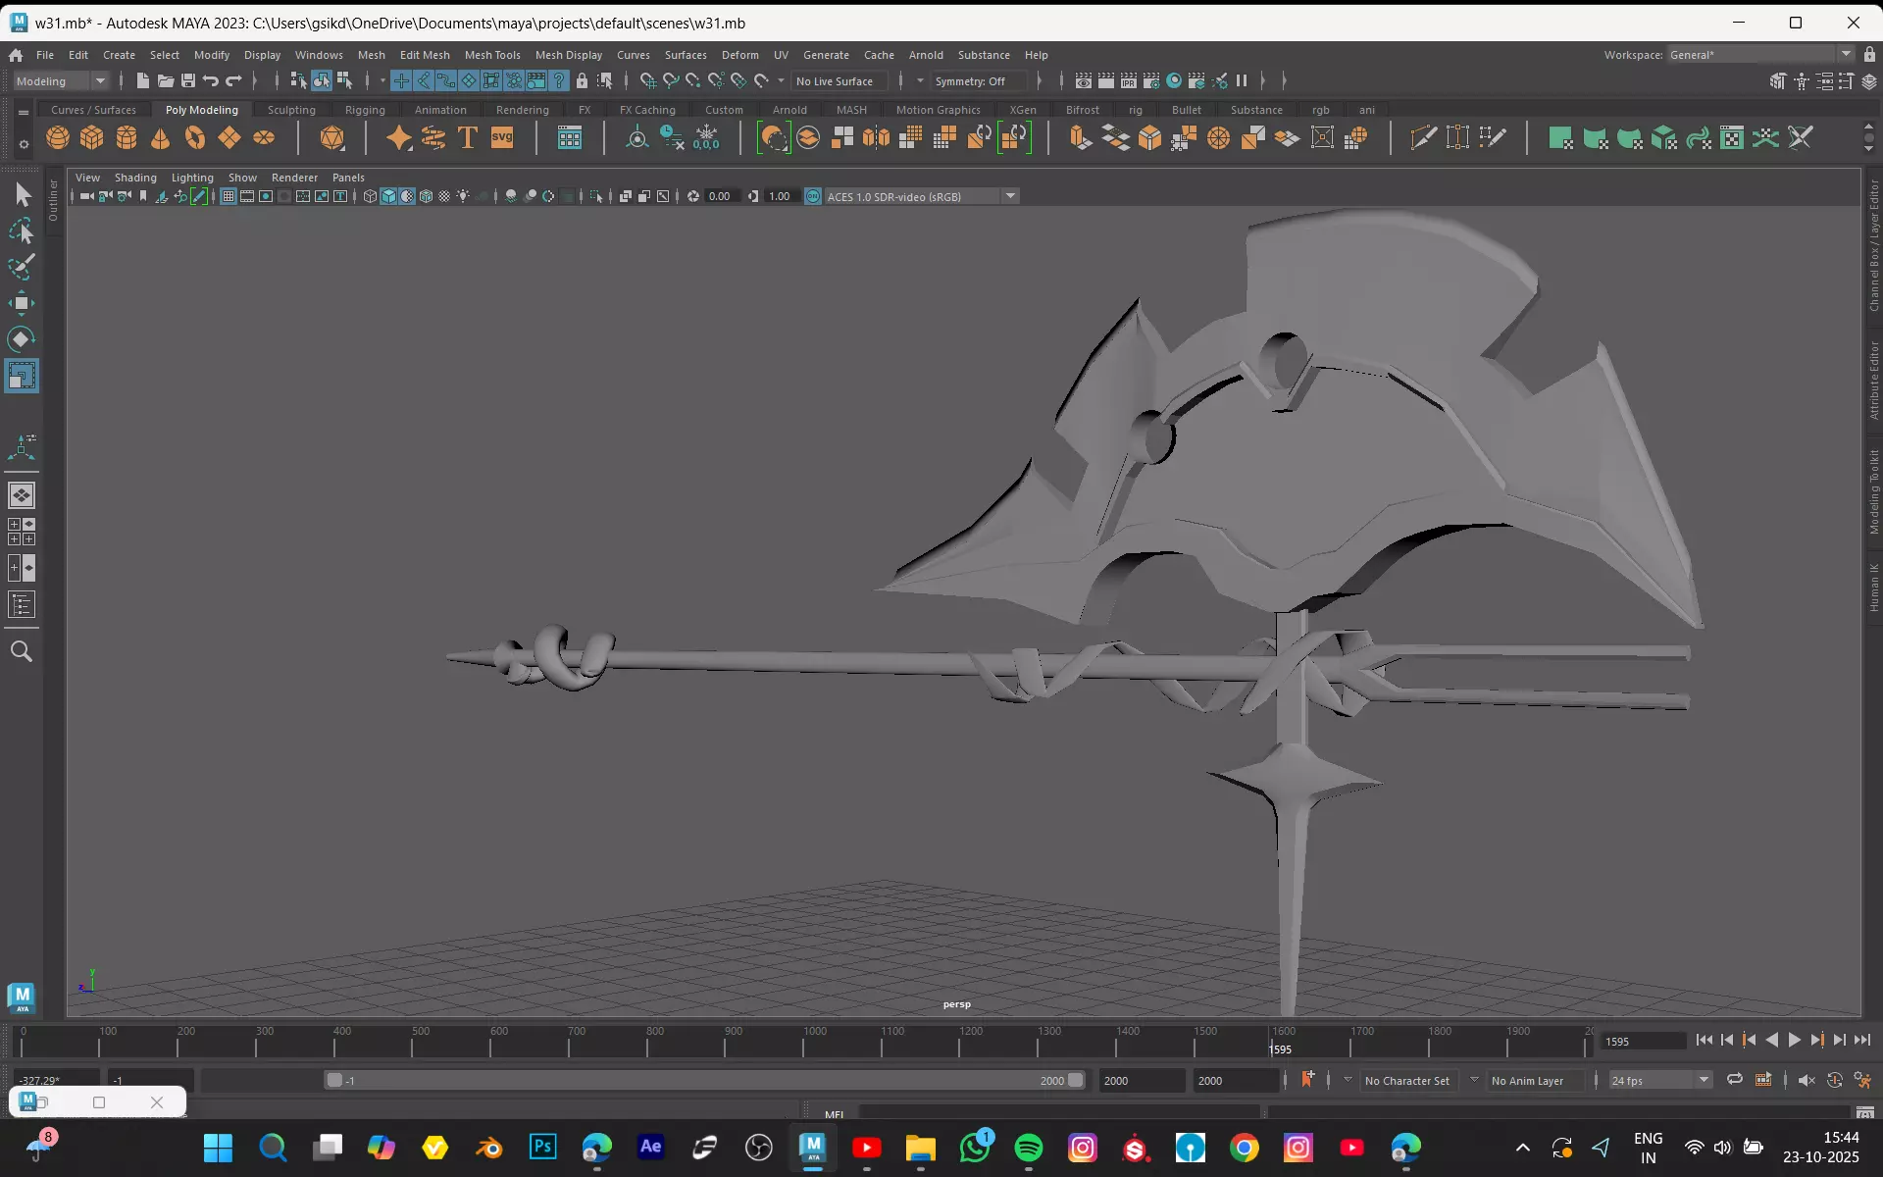This screenshot has height=1177, width=1883.
Task: Click the step forward one frame button
Action: (x=1839, y=1041)
